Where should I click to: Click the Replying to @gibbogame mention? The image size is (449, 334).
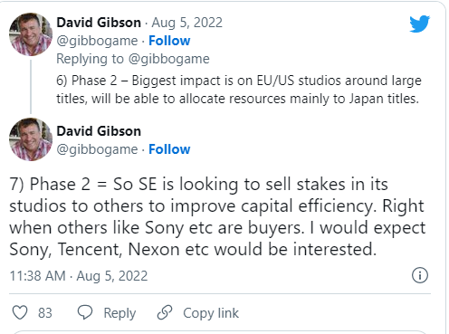(169, 59)
